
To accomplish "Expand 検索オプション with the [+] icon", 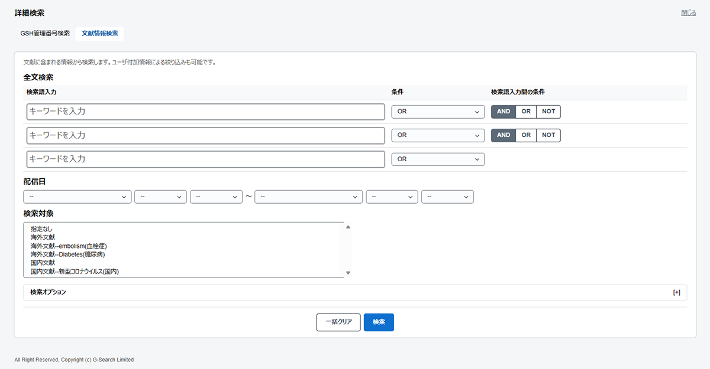I will click(676, 292).
